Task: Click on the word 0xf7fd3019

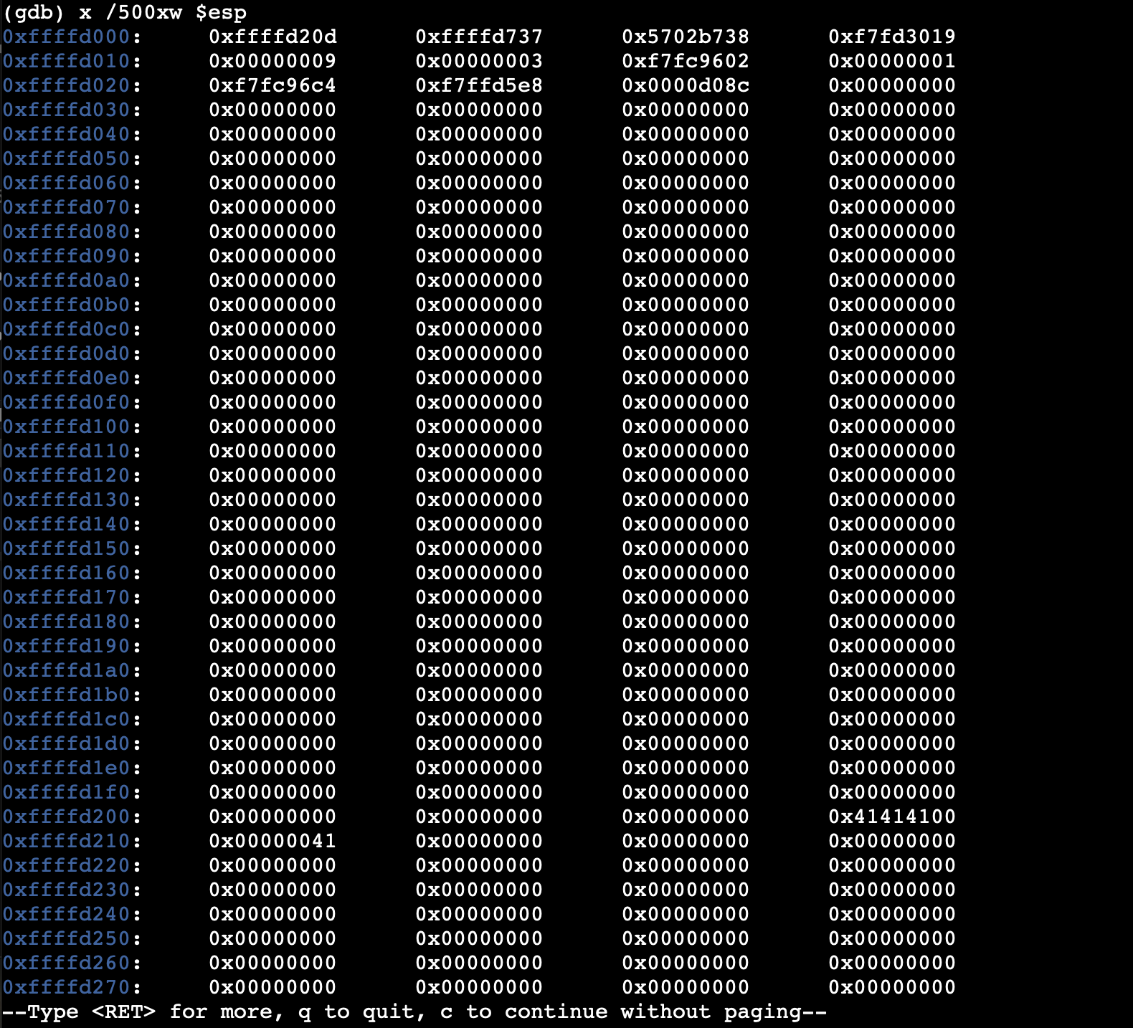Action: [892, 37]
